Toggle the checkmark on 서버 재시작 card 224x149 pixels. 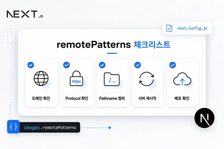[x=138, y=65]
